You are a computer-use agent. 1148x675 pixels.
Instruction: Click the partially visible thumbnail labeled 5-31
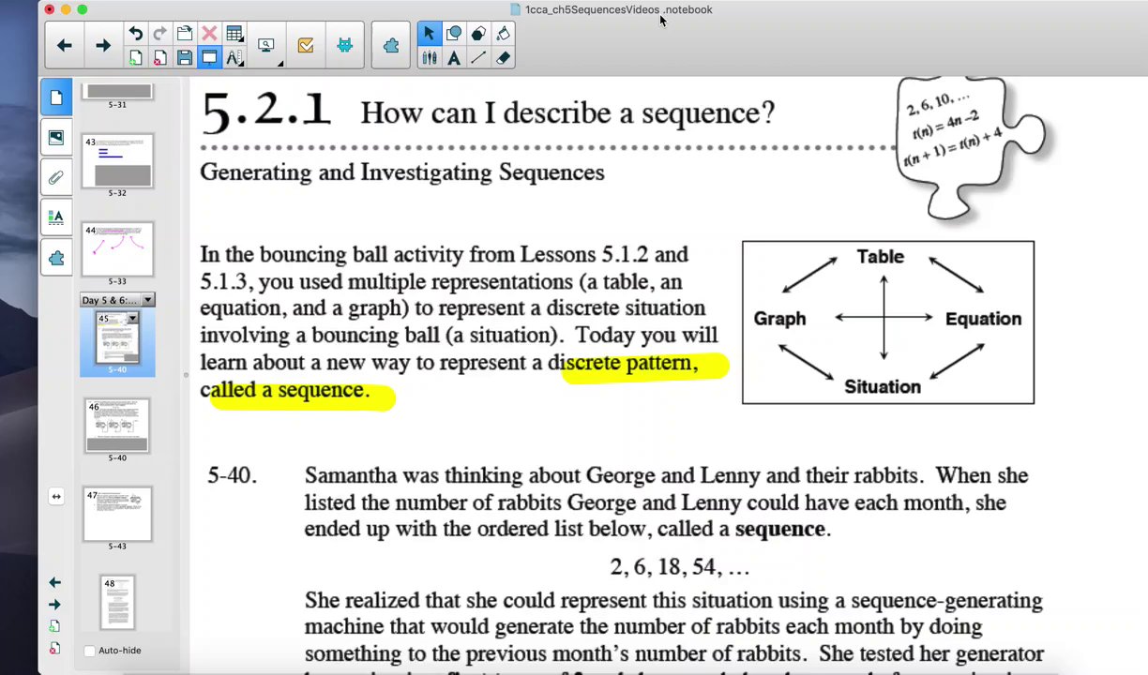coord(117,92)
